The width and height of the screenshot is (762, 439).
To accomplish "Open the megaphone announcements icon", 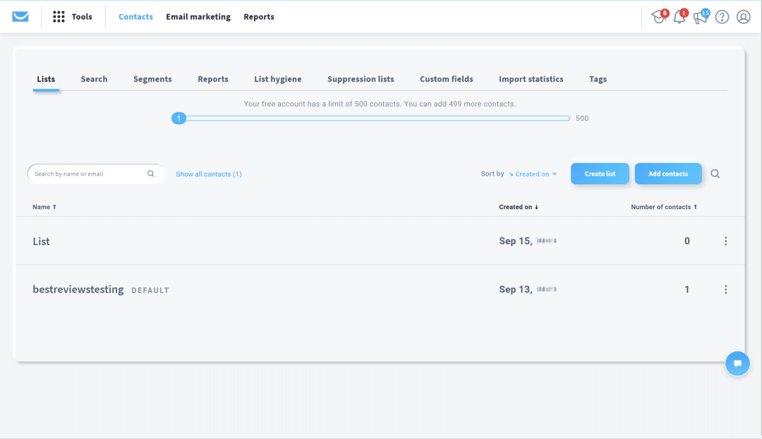I will pos(700,17).
